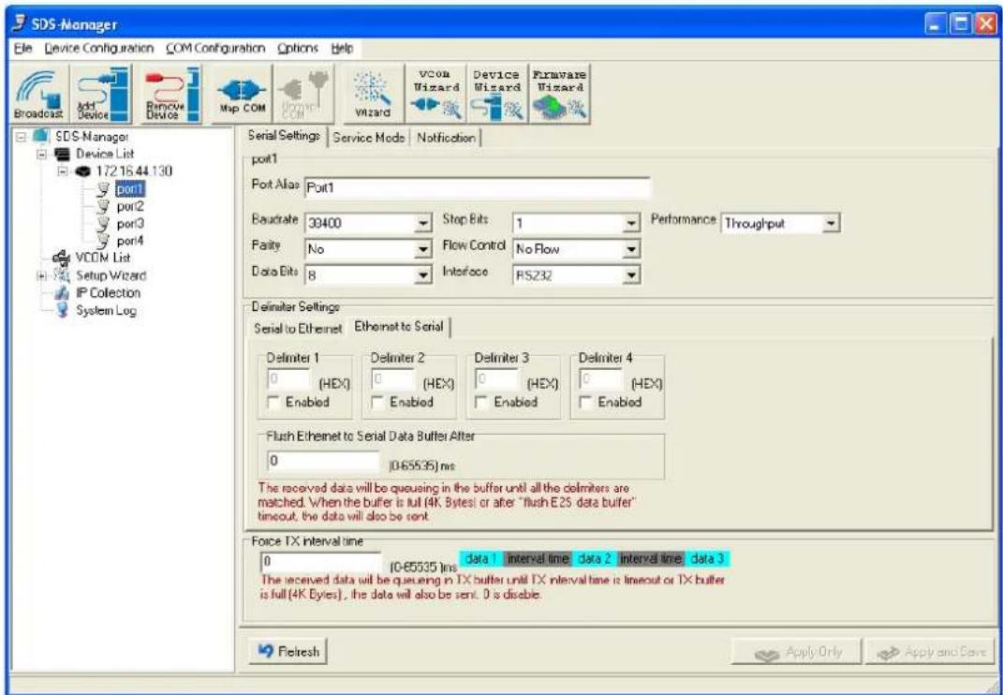Select port1 in the device tree
The height and width of the screenshot is (695, 1003).
coord(130,189)
